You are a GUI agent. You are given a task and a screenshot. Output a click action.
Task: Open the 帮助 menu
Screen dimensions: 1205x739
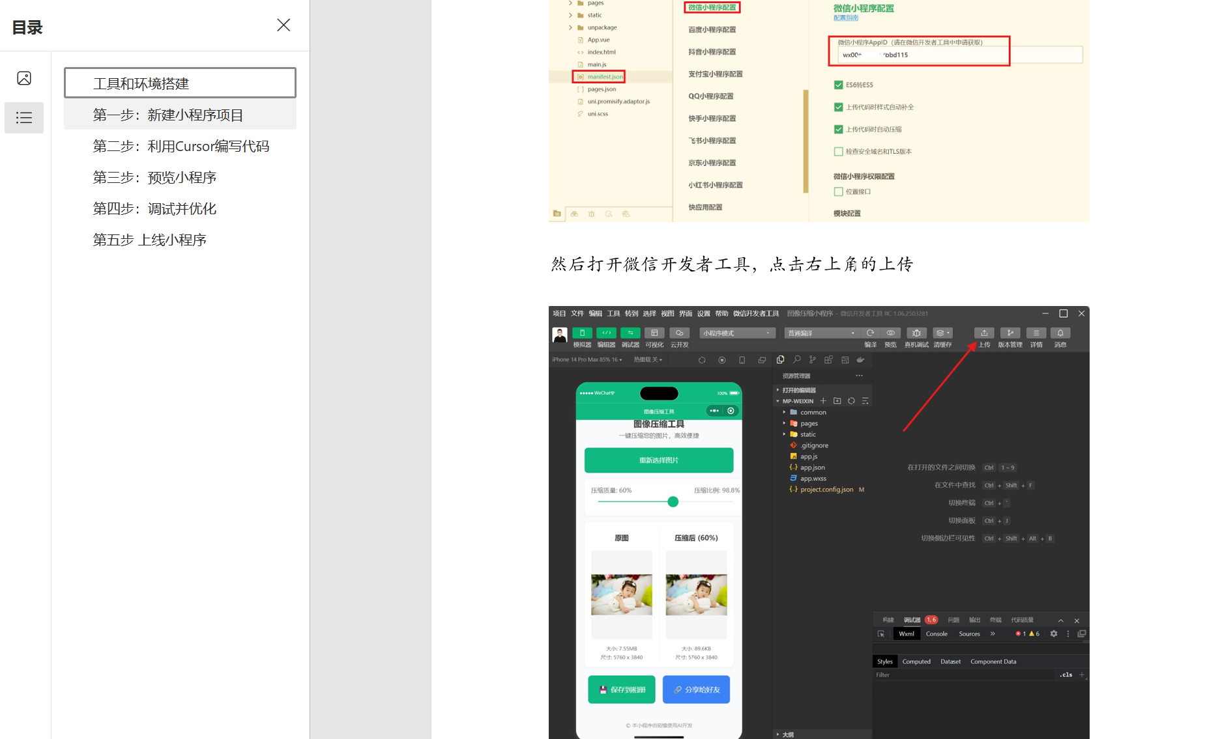point(721,314)
